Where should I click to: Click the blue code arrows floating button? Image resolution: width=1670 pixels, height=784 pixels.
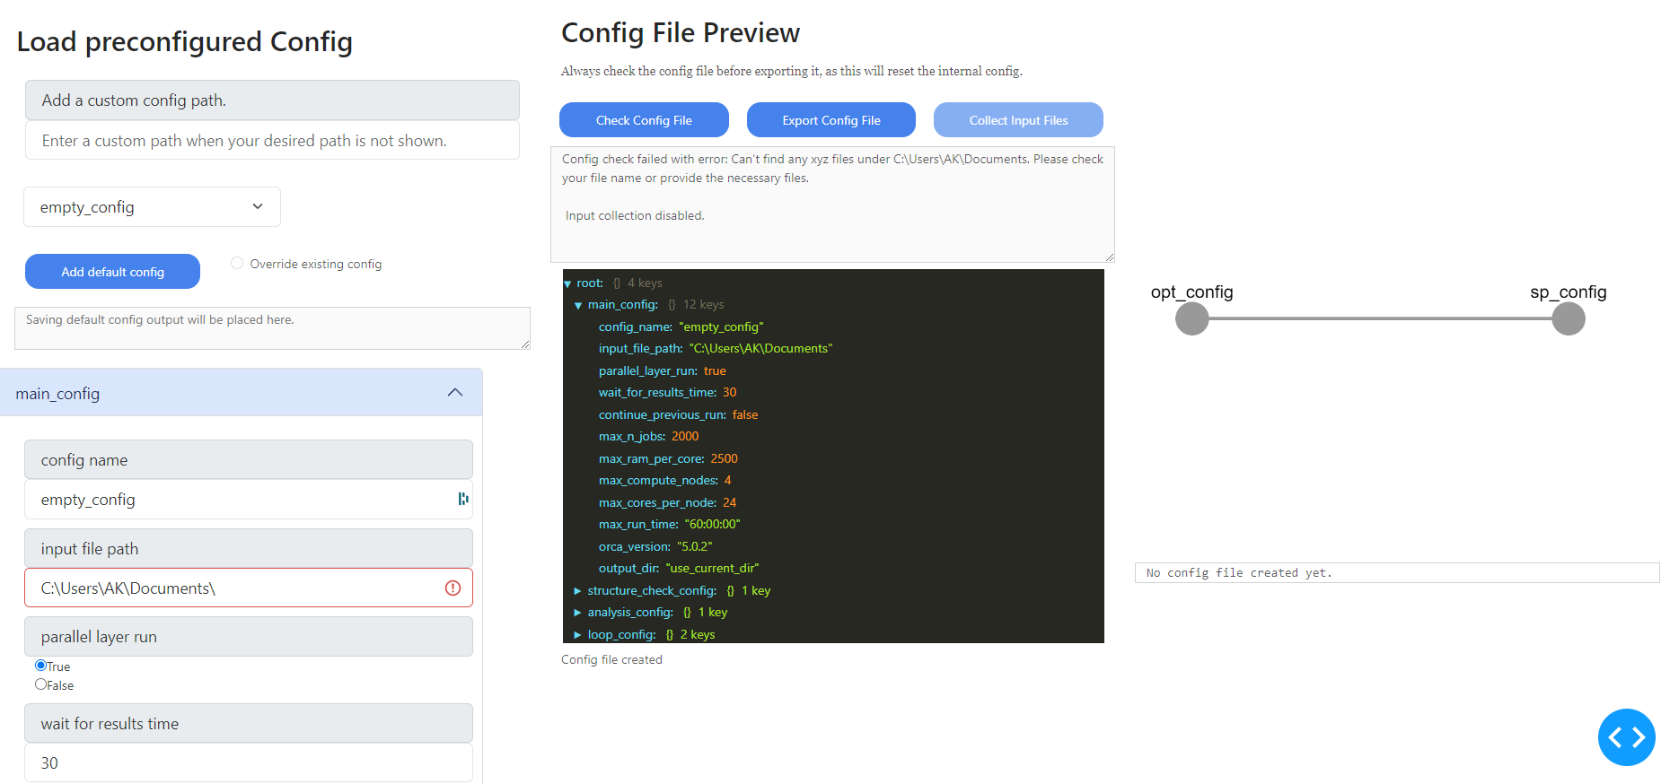tap(1626, 737)
